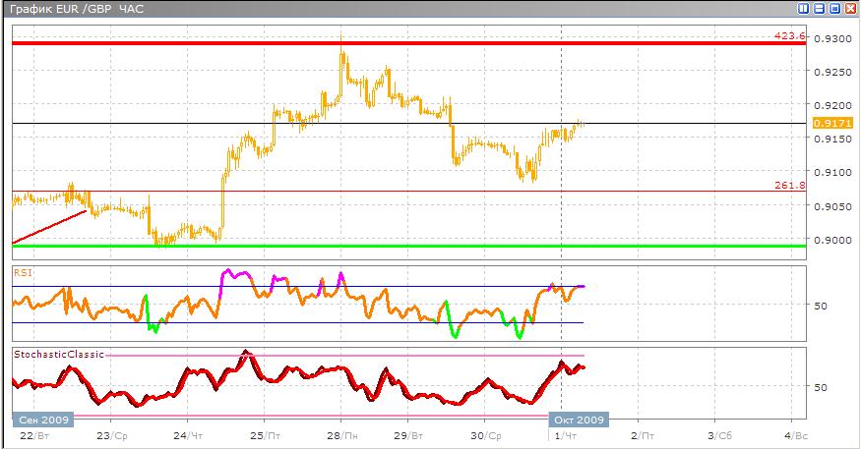The width and height of the screenshot is (861, 449).
Task: Click the thick red resistance line
Action: tap(394, 43)
